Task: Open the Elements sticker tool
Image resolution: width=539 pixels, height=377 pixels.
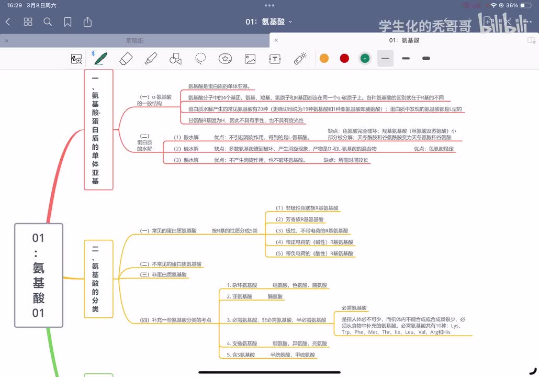Action: [x=225, y=59]
